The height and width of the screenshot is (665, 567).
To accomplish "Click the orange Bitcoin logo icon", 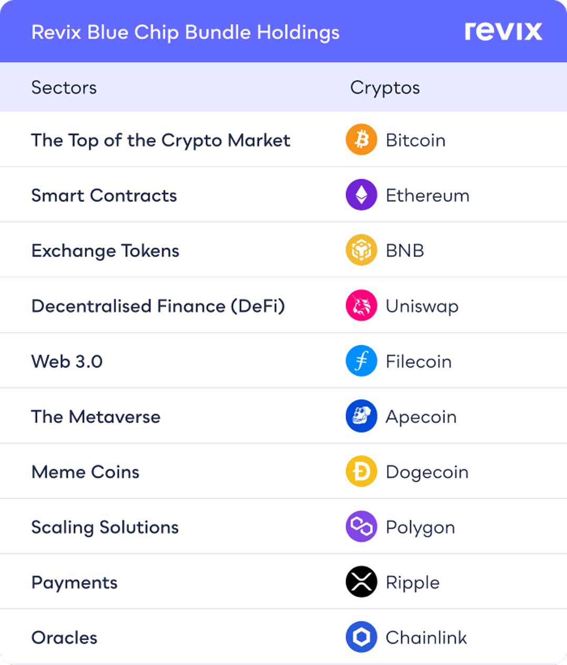I will point(361,140).
